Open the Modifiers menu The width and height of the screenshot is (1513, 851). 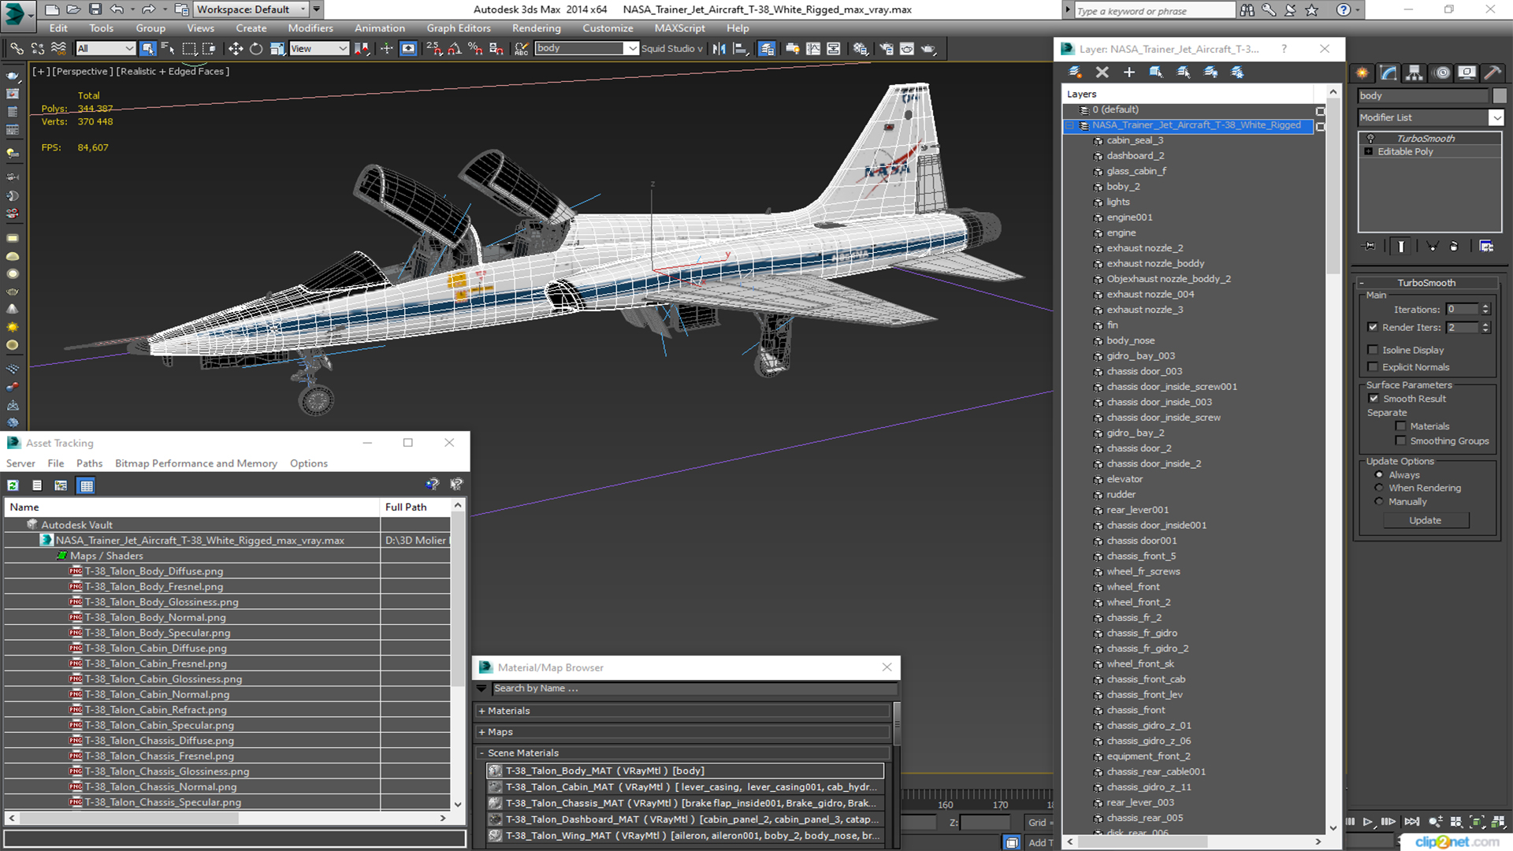coord(310,28)
